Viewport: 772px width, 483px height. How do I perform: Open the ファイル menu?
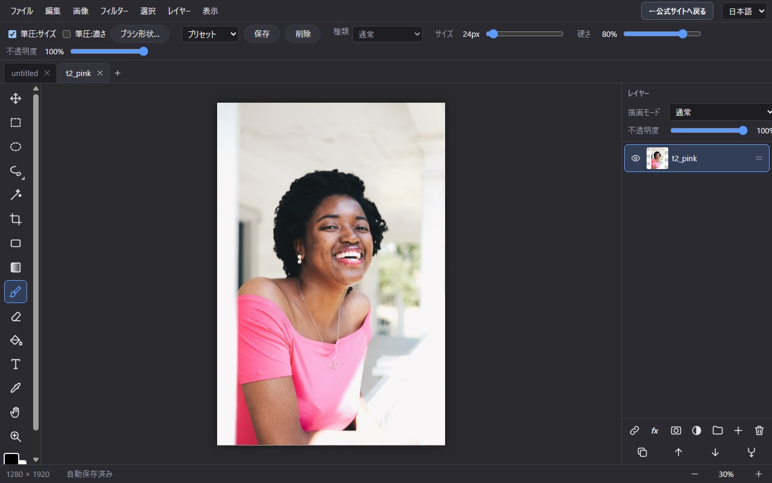click(x=22, y=11)
